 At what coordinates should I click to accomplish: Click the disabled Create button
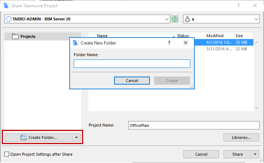tap(172, 81)
